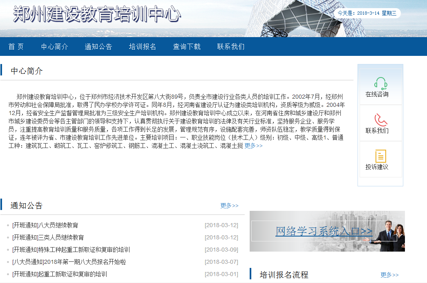Open notice 2018年第一期八大员报名开始啦
This screenshot has width=427, height=283.
pyautogui.click(x=69, y=262)
